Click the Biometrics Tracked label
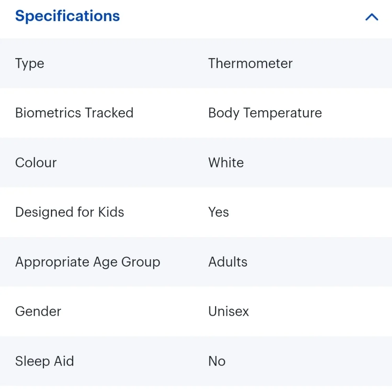Image resolution: width=392 pixels, height=392 pixels. (x=74, y=113)
